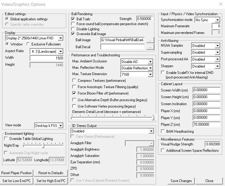The image size is (225, 186).
Task: Check Use Alternative Depth Buffer processing
Action: click(74, 100)
